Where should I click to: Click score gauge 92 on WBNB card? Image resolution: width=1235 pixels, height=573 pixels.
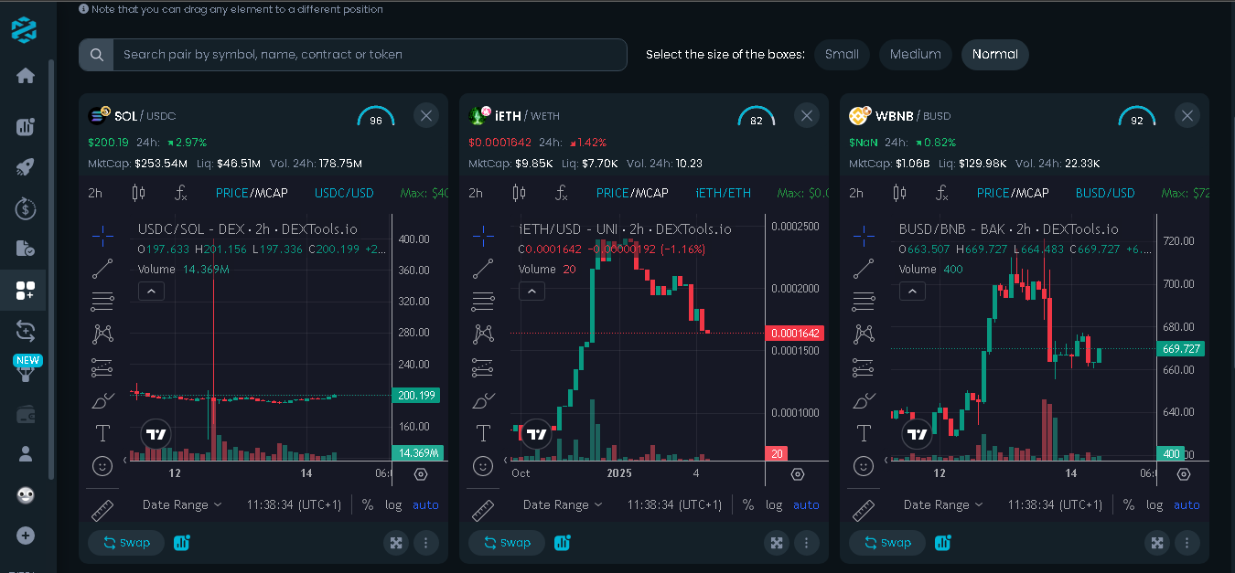pyautogui.click(x=1137, y=117)
